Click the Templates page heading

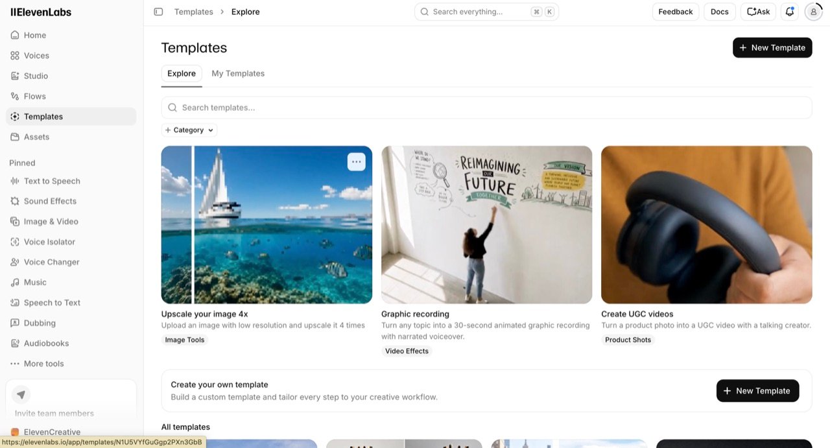pyautogui.click(x=194, y=48)
